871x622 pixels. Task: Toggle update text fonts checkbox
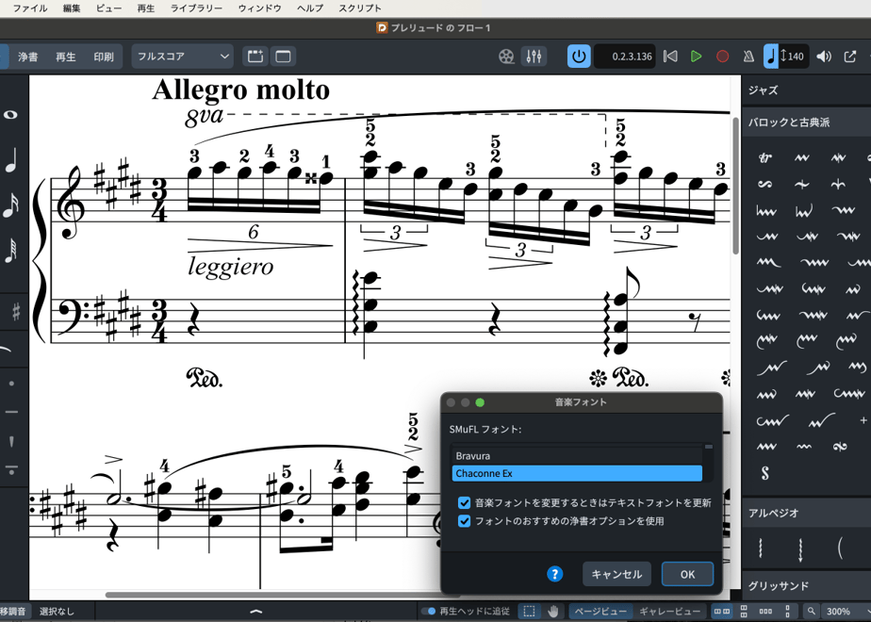point(465,503)
